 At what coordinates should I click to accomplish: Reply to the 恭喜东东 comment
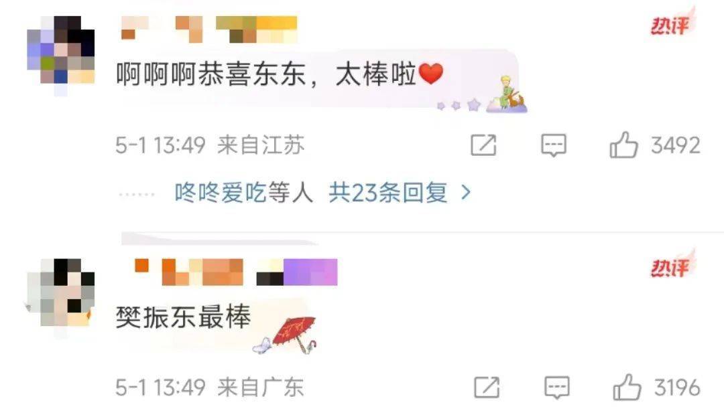(x=553, y=145)
